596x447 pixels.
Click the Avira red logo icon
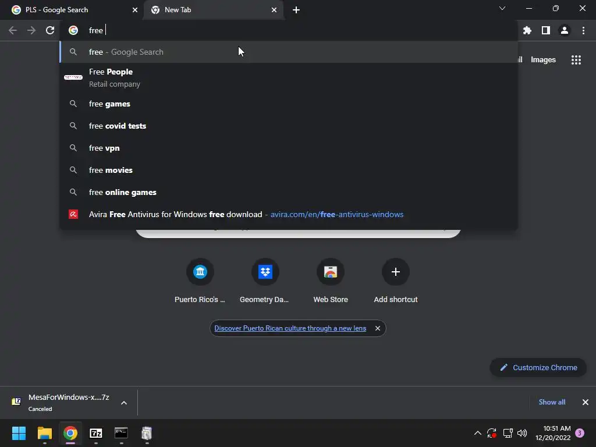[x=73, y=214]
